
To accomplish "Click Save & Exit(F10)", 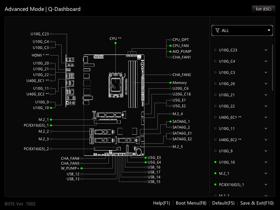I will [257, 203].
